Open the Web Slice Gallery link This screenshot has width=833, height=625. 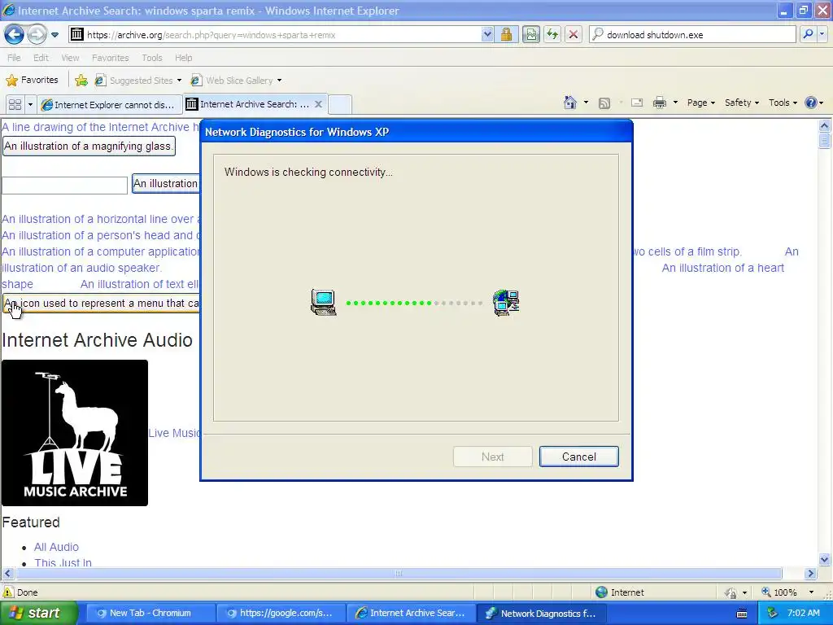(232, 81)
